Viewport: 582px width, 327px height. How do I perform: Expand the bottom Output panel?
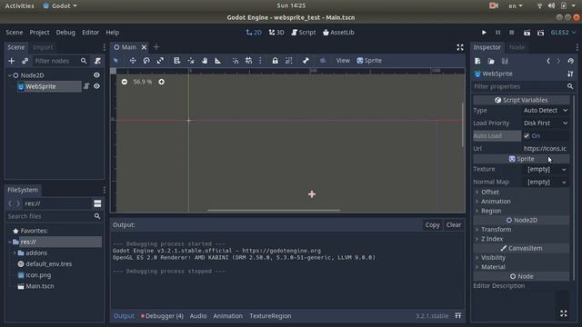click(x=458, y=315)
